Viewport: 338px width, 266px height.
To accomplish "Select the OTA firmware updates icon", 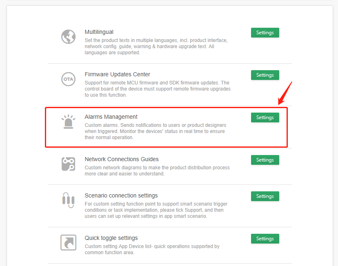I will coord(68,79).
